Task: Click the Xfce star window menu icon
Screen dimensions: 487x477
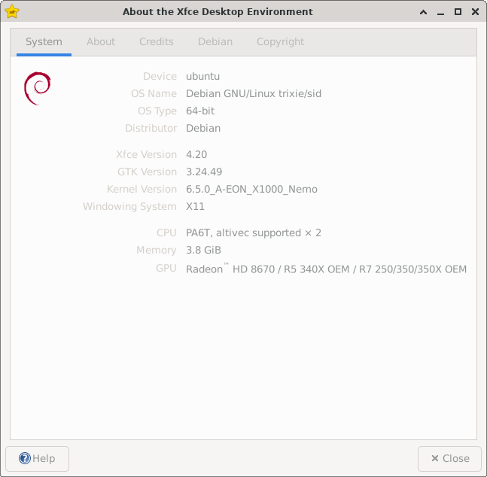Action: coord(11,11)
